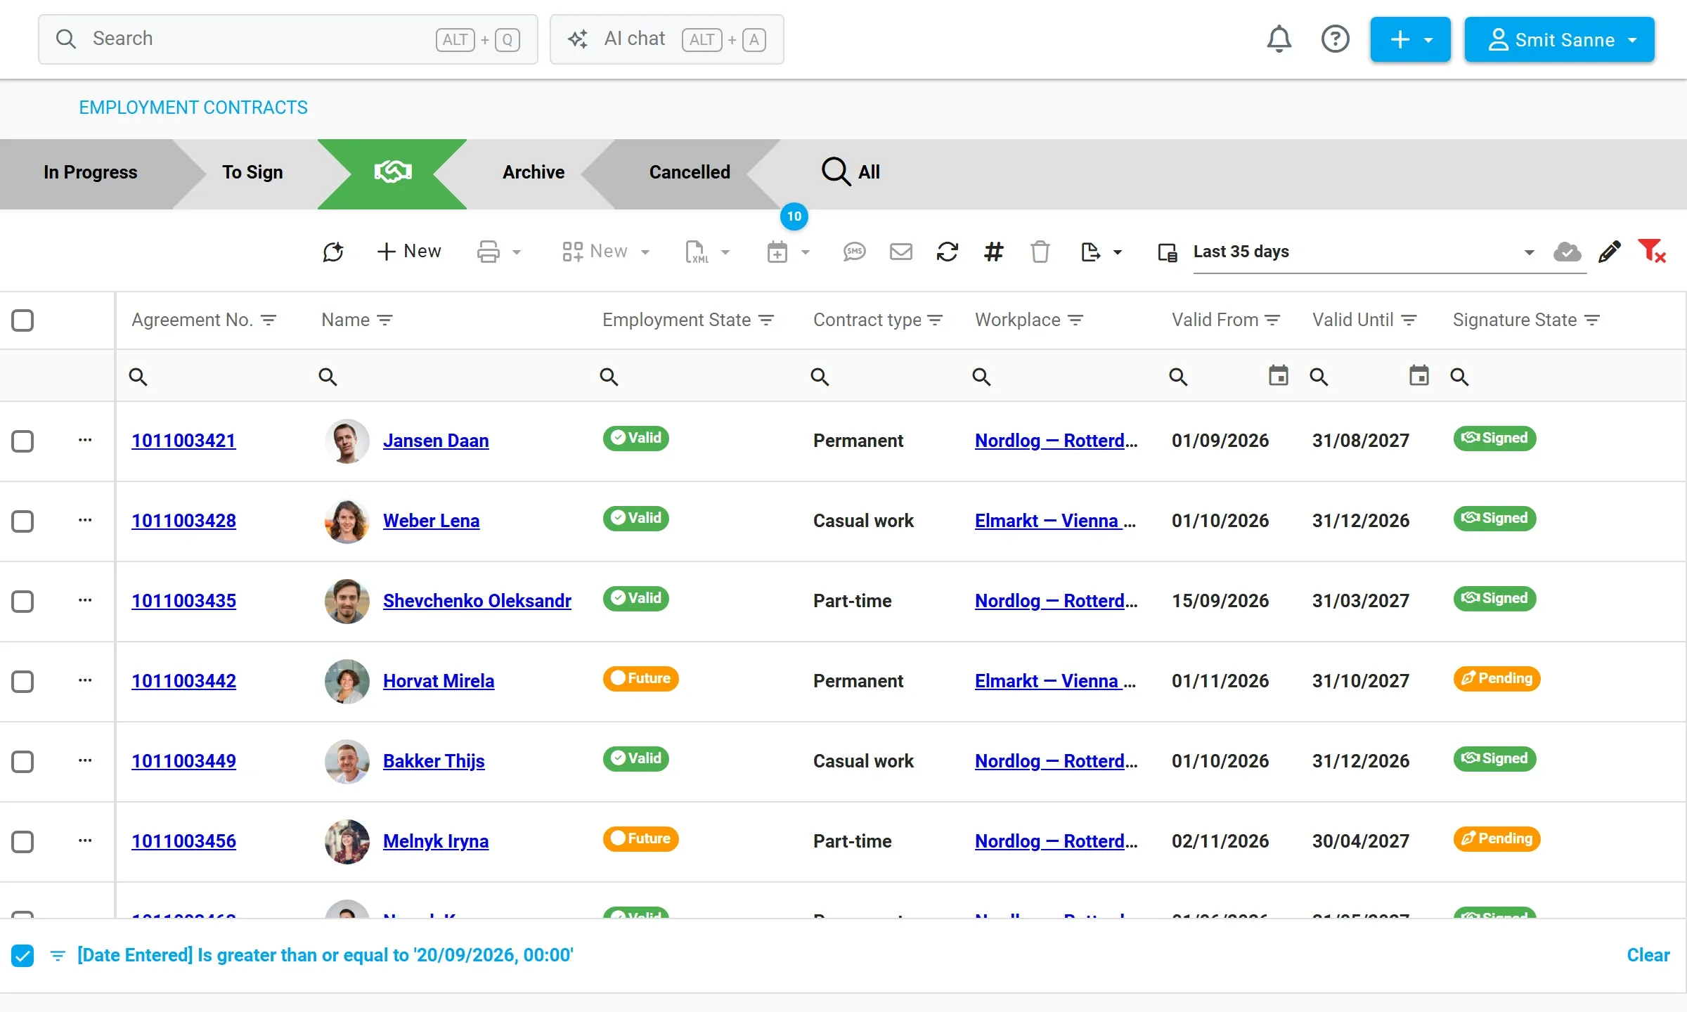Switch to the In Progress stage
Viewport: 1687px width, 1012px height.
click(90, 172)
